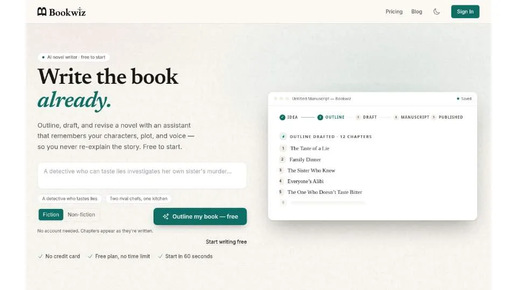Open the Pricing page

point(394,11)
